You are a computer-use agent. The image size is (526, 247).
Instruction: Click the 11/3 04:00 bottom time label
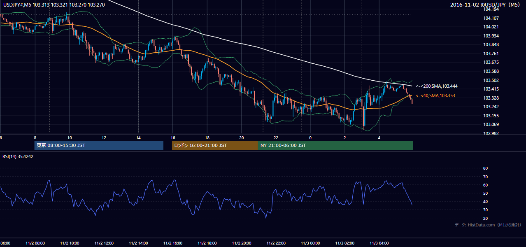pos(379,243)
